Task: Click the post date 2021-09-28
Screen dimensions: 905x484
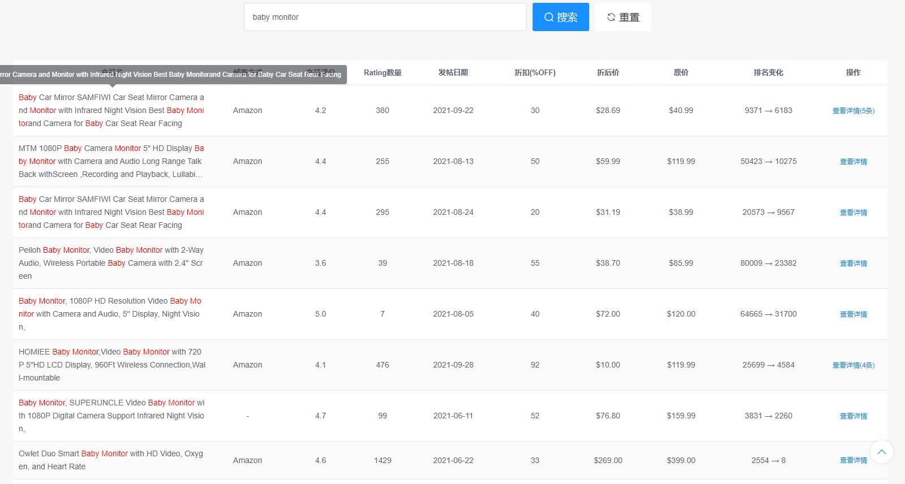Action: [453, 365]
